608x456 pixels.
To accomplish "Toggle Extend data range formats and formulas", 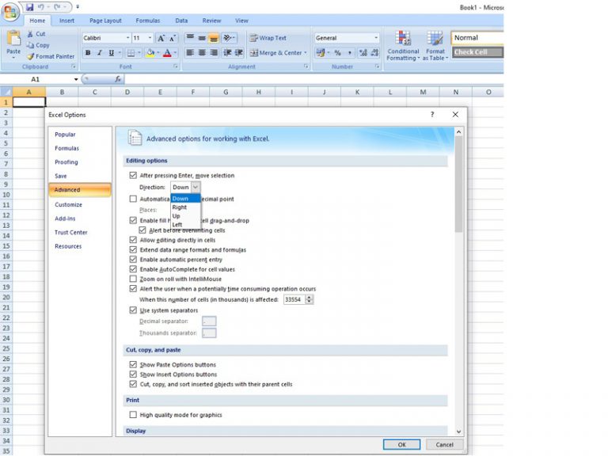I will pos(133,249).
